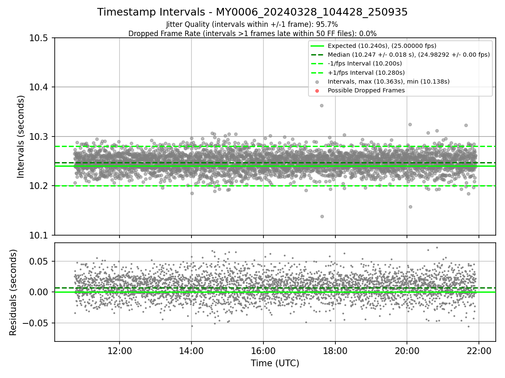This screenshot has width=505, height=378.
Task: Select the 'Jitter Quality' subtitle line
Action: (x=252, y=24)
